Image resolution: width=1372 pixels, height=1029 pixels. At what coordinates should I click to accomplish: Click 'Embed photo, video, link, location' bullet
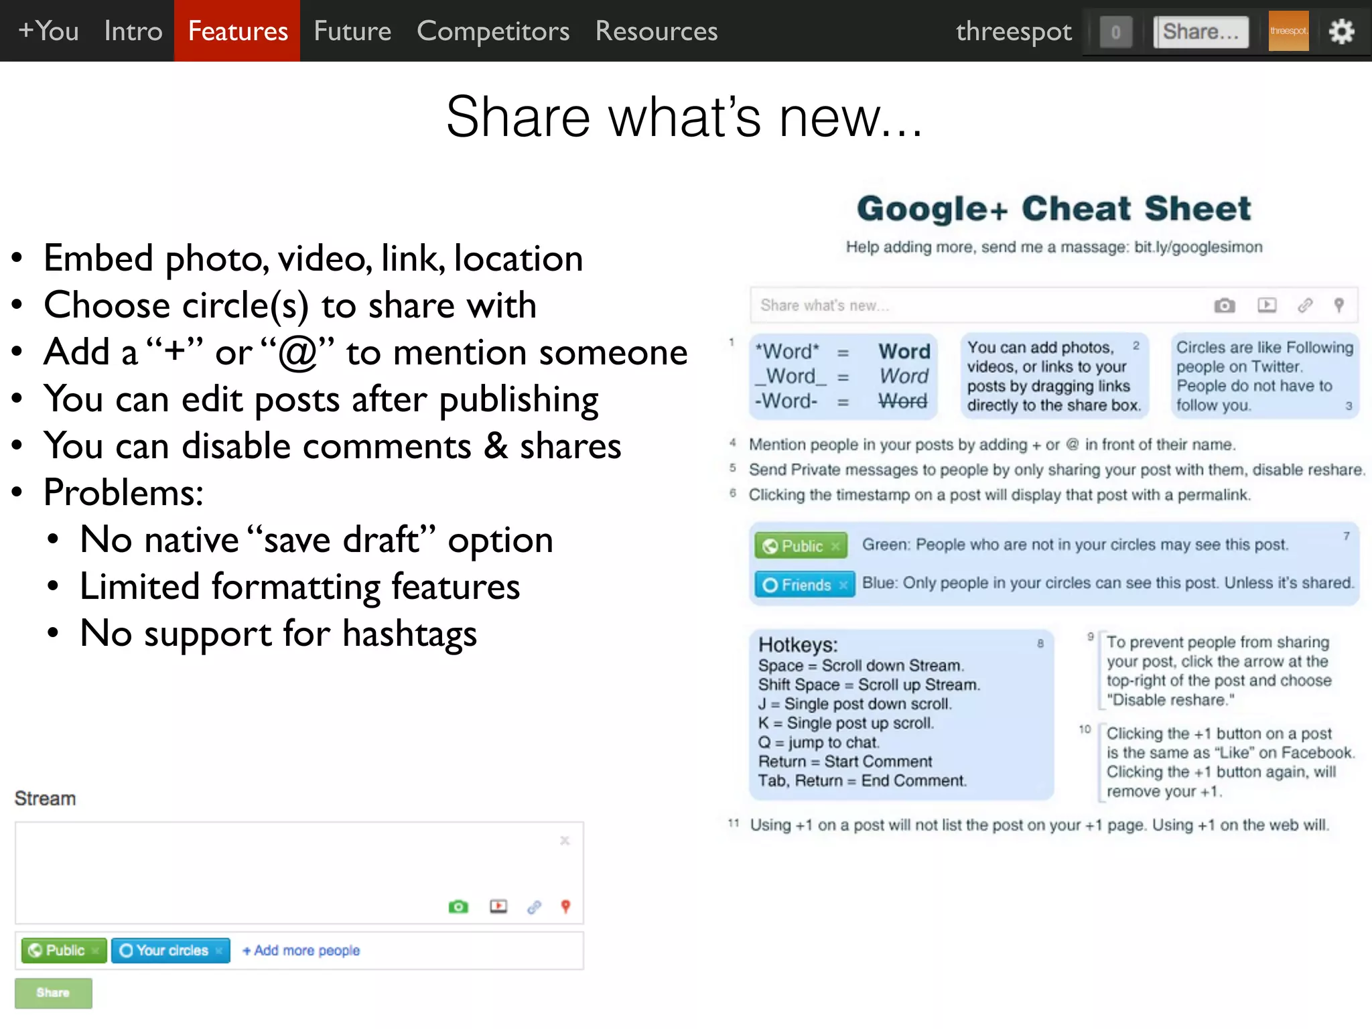313,258
